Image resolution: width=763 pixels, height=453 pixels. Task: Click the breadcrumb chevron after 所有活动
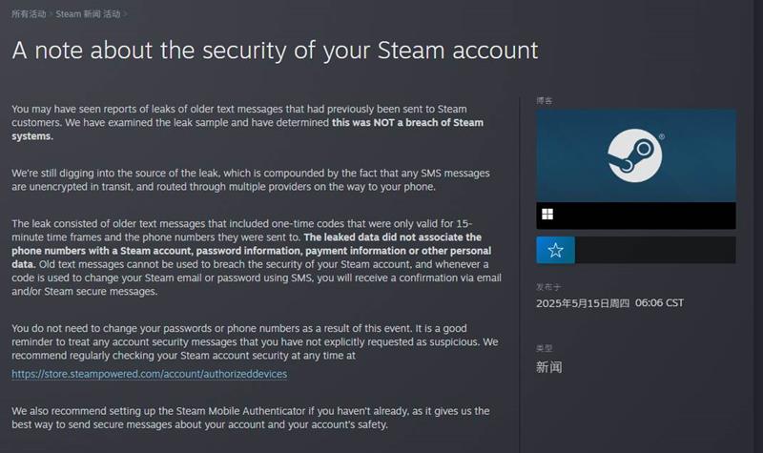51,14
